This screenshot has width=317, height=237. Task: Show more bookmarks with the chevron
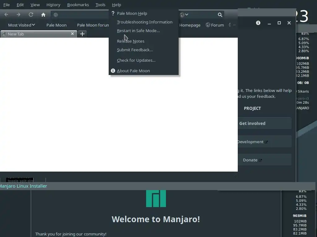pyautogui.click(x=234, y=25)
